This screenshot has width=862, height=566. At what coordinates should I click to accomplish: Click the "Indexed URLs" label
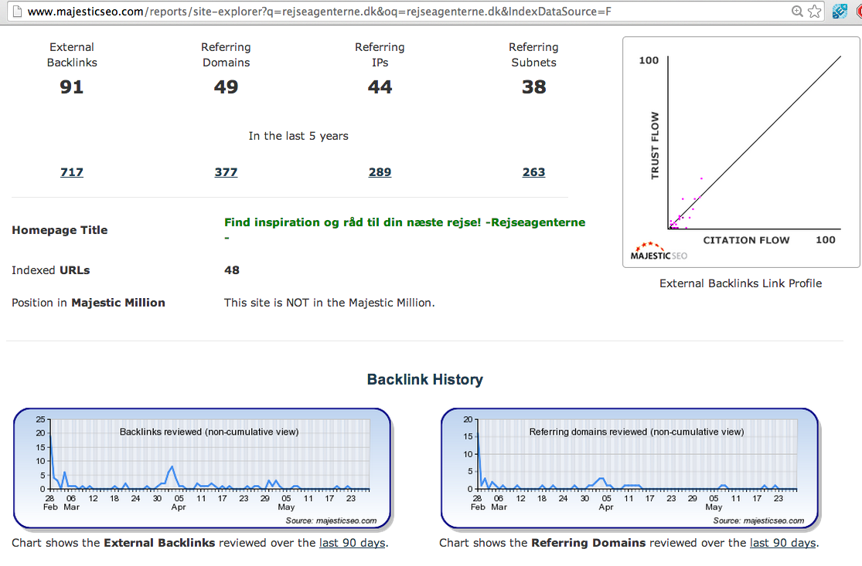click(x=50, y=270)
